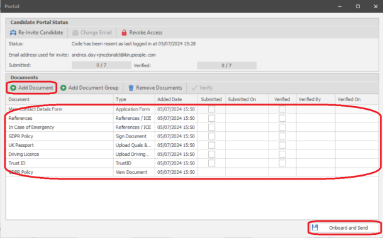The width and height of the screenshot is (383, 238).
Task: Select the References document row
Action: click(x=192, y=118)
